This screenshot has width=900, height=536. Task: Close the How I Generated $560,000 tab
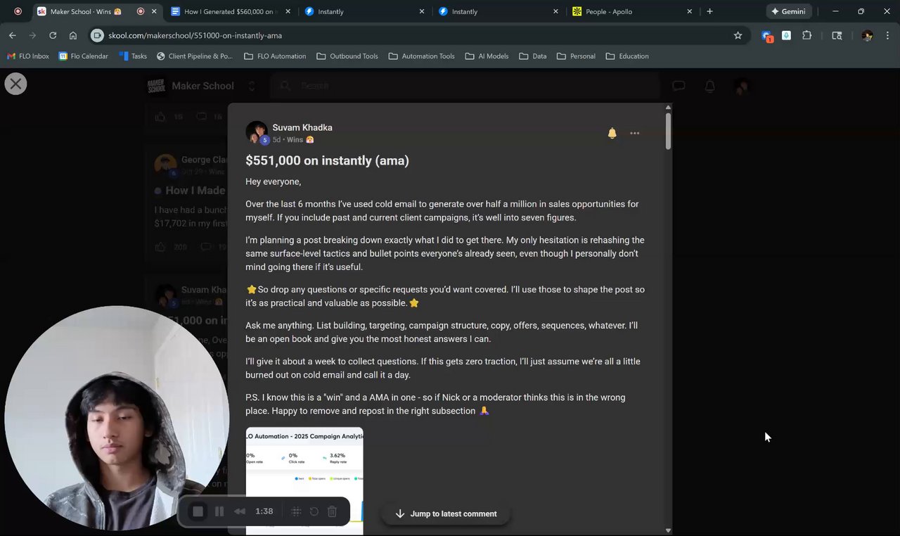288,11
